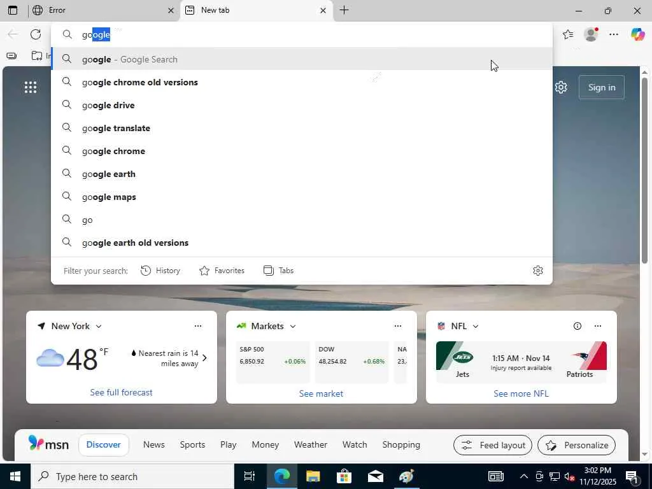Viewport: 652px width, 489px height.
Task: Click the taskbar search box
Action: point(132,476)
